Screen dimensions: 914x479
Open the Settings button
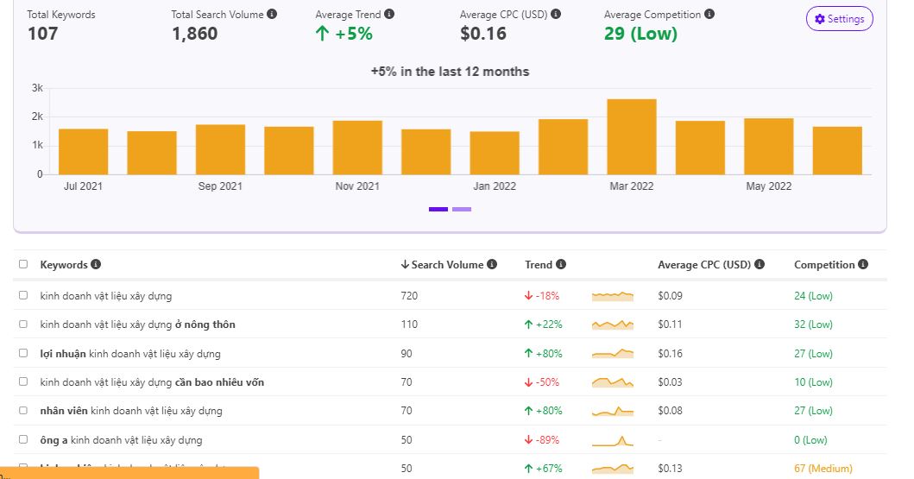[839, 19]
